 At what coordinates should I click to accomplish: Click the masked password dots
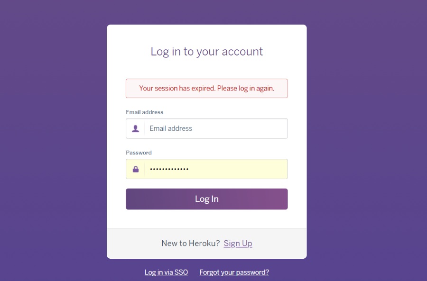pos(169,169)
